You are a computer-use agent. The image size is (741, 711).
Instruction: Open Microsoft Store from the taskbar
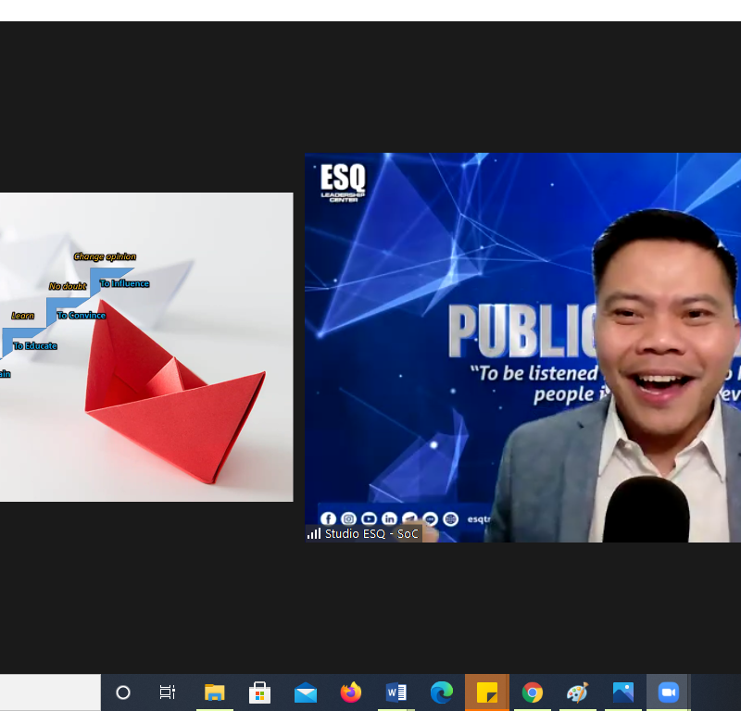259,692
